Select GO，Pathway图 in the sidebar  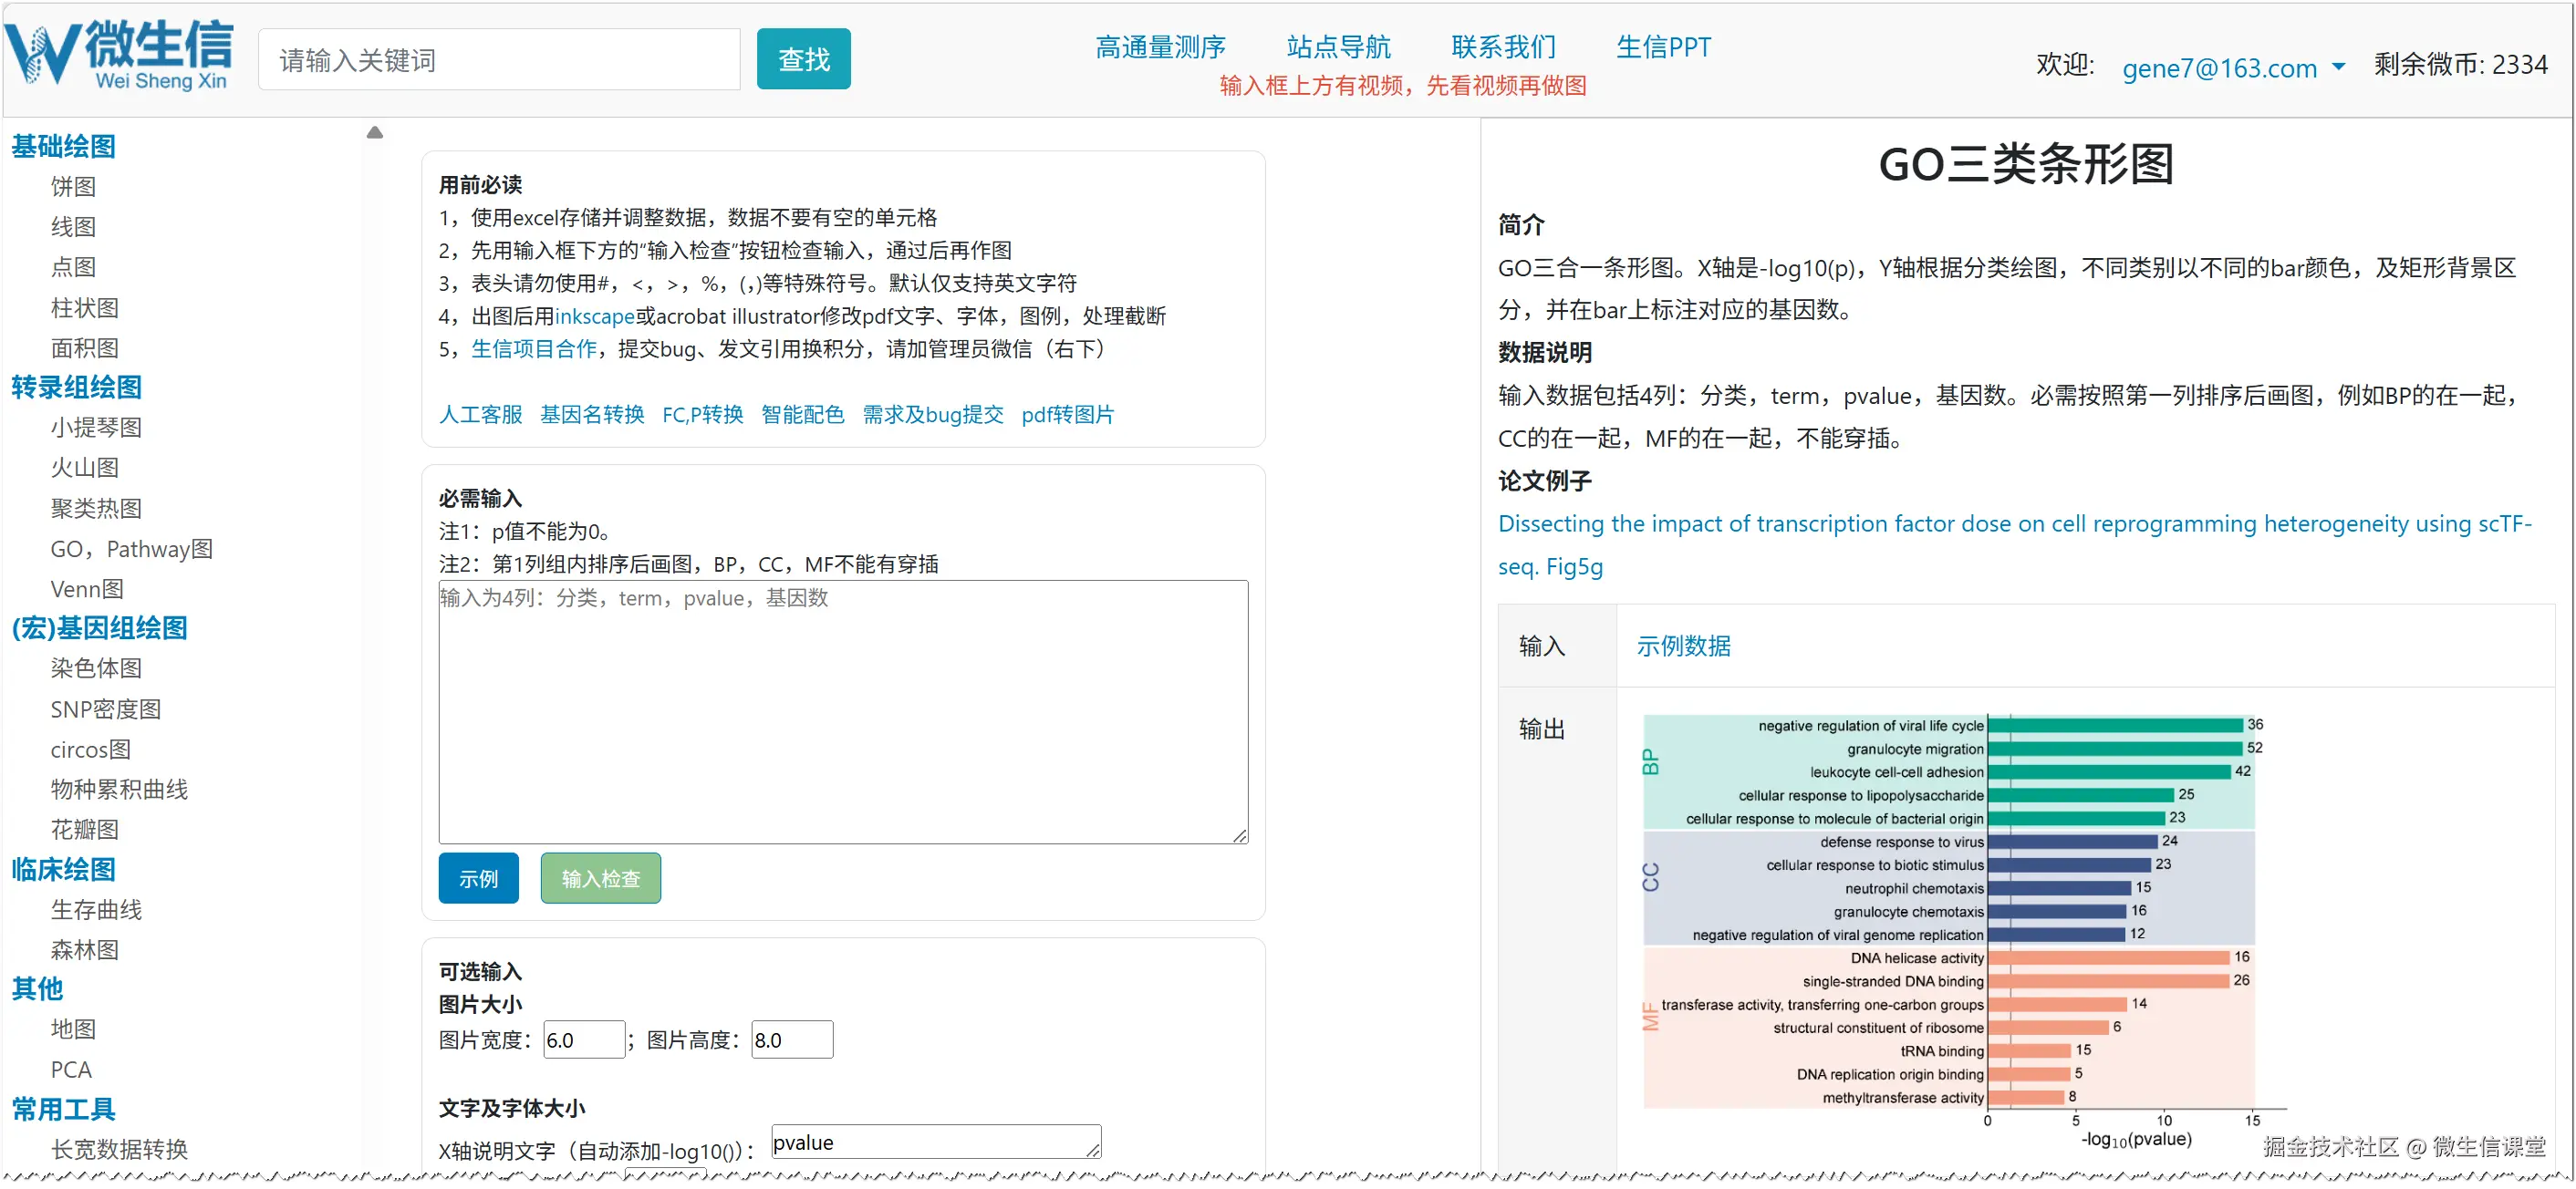[131, 549]
